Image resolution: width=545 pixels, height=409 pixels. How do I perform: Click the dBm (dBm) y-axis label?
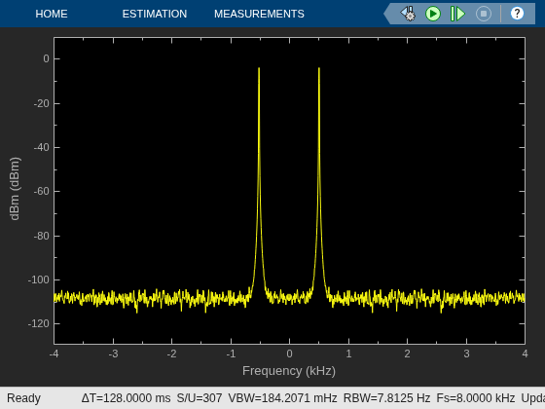15,189
